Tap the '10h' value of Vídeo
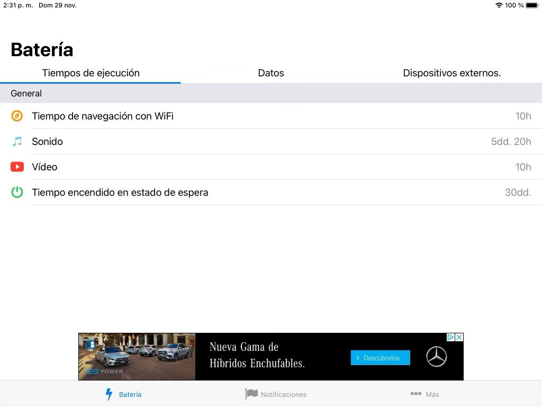The height and width of the screenshot is (407, 542). point(523,167)
